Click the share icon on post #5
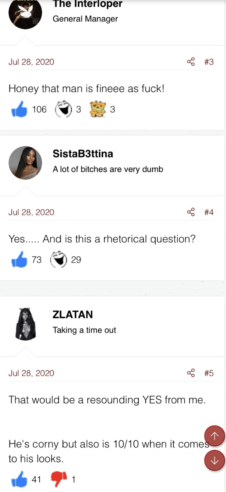Viewport: 226px width, 492px height. point(191,373)
